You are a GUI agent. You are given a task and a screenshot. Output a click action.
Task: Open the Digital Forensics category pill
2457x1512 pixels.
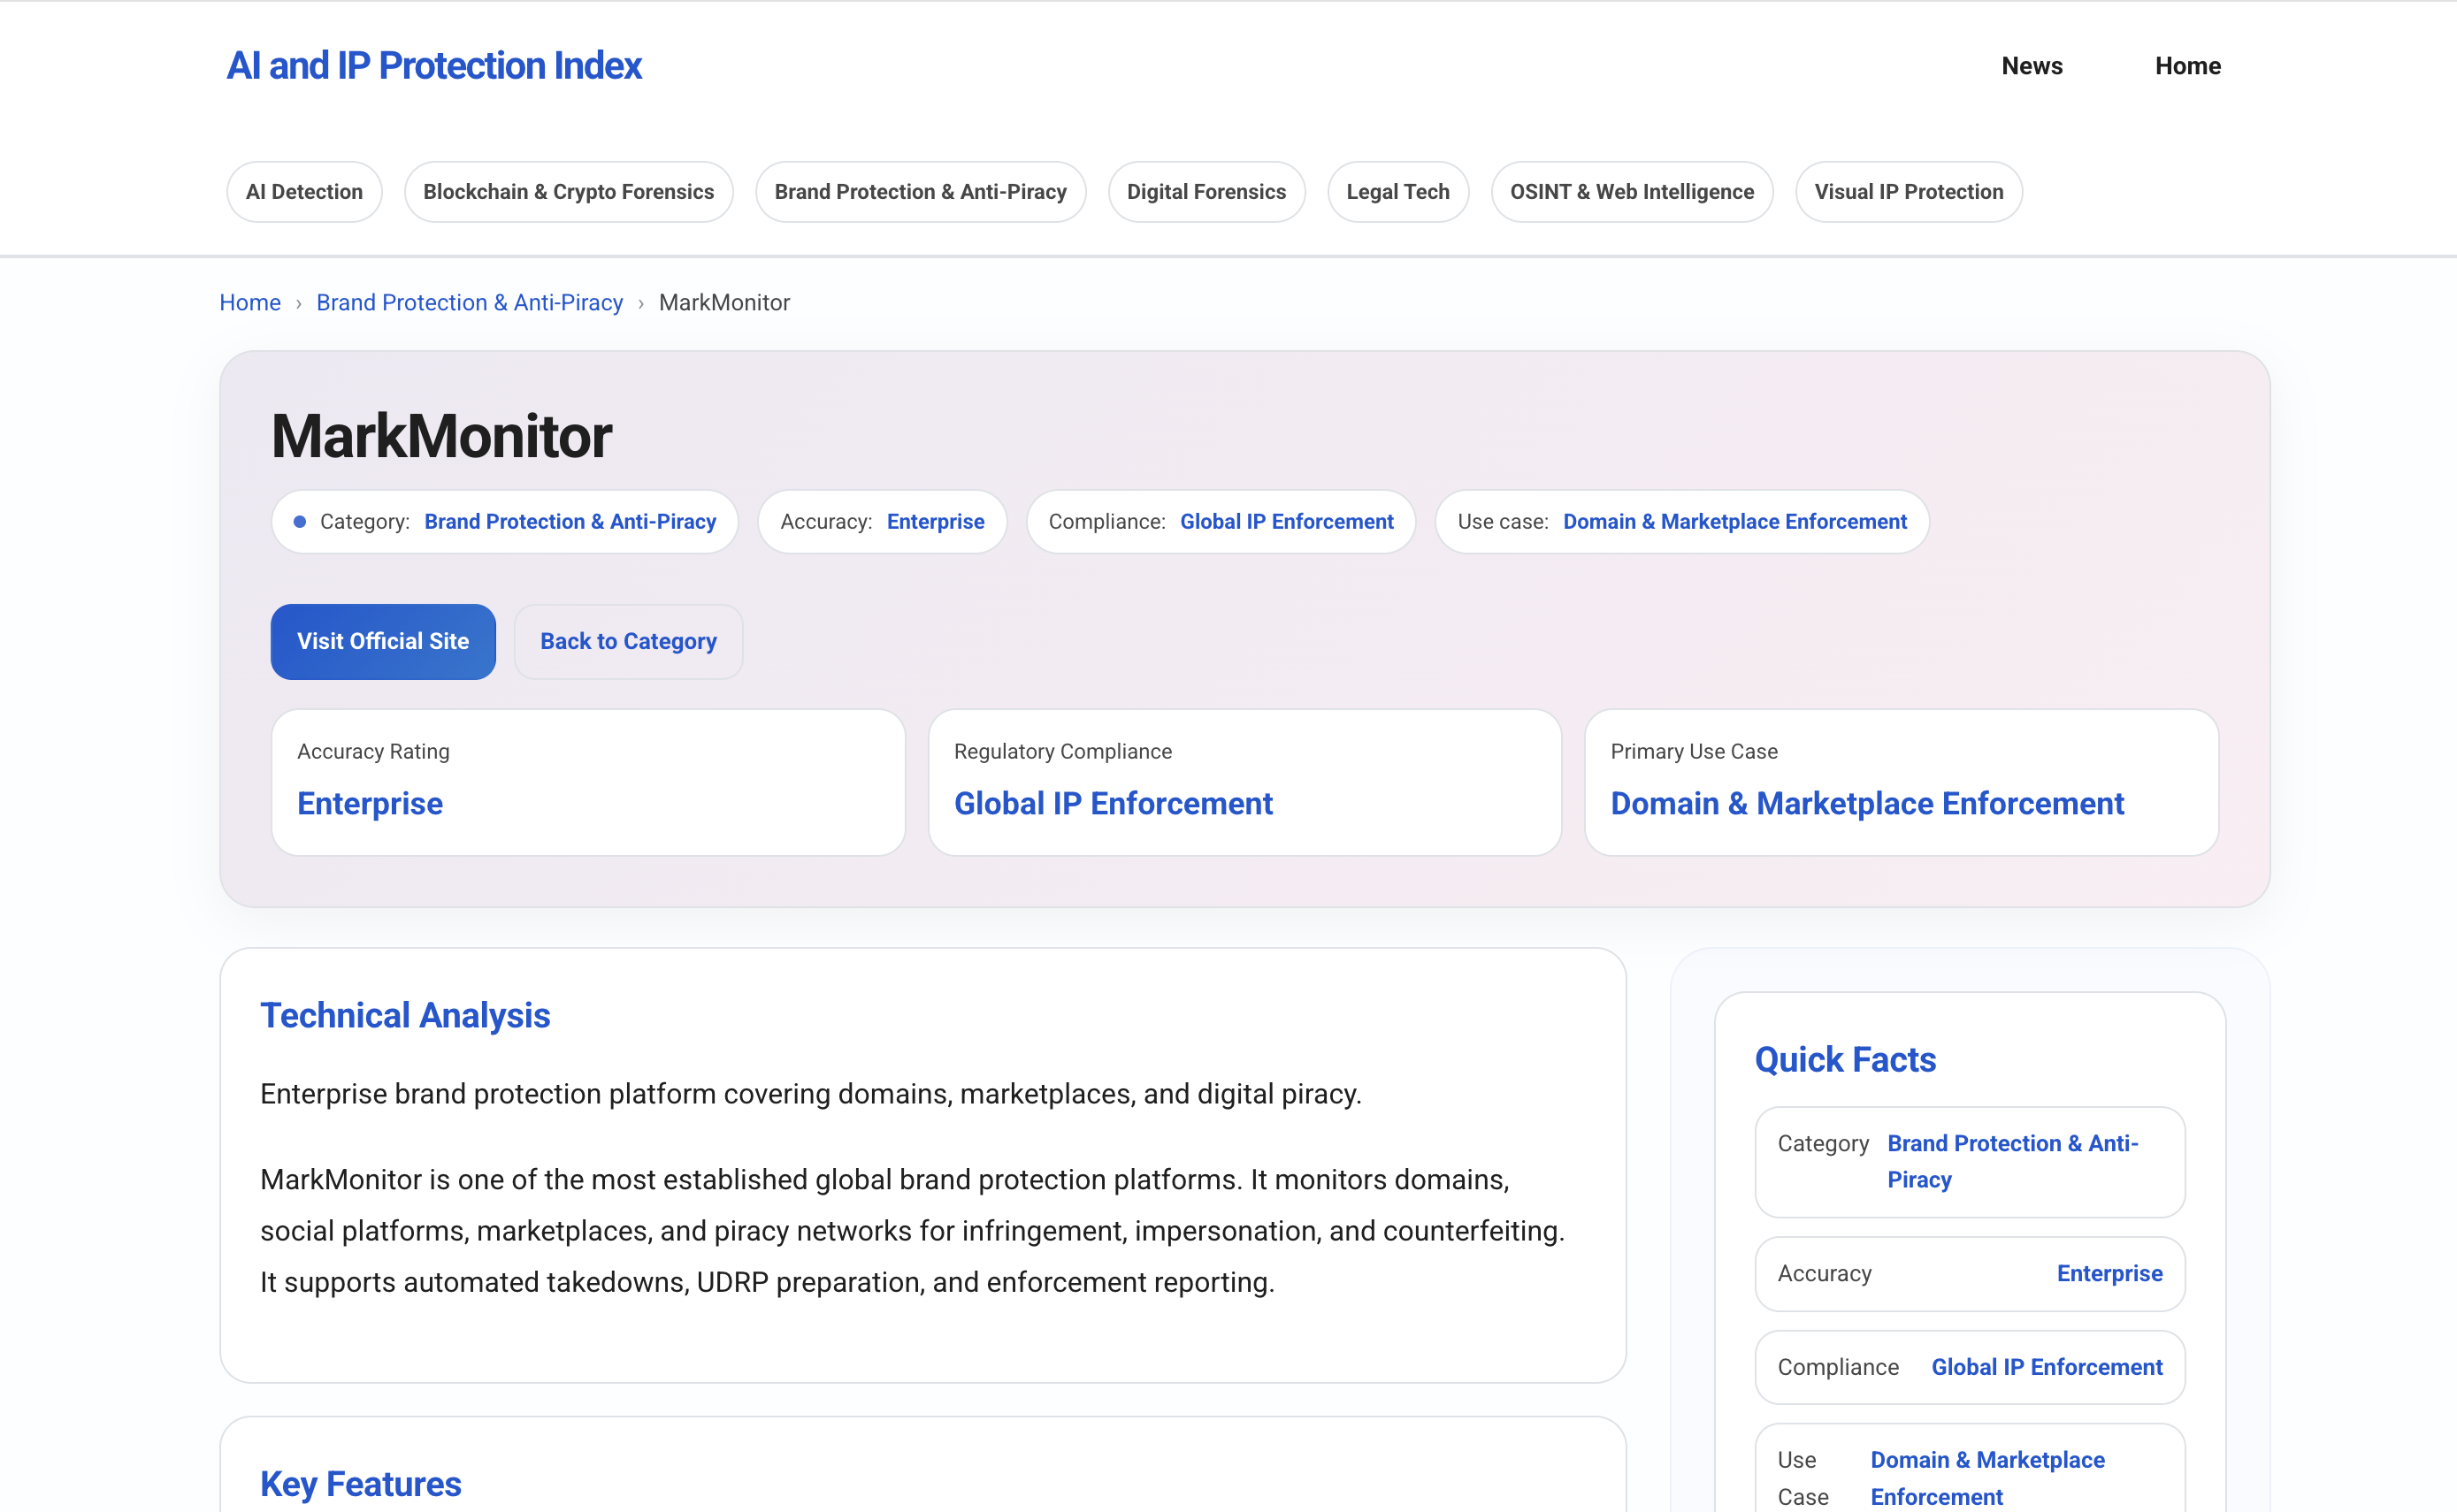point(1206,191)
